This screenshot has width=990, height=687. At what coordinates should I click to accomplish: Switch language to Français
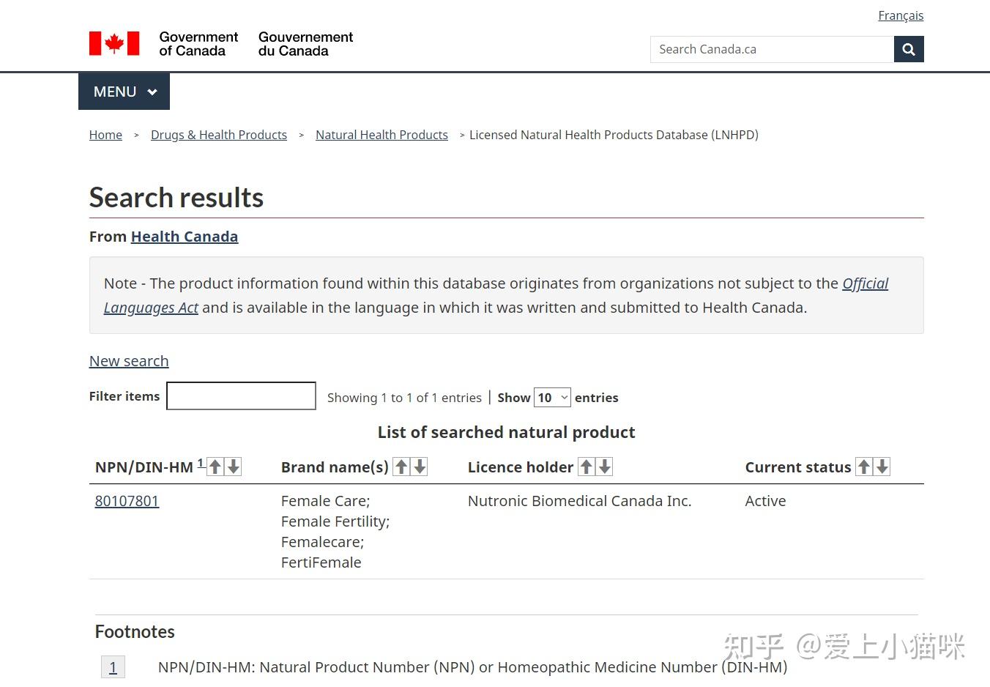point(901,15)
